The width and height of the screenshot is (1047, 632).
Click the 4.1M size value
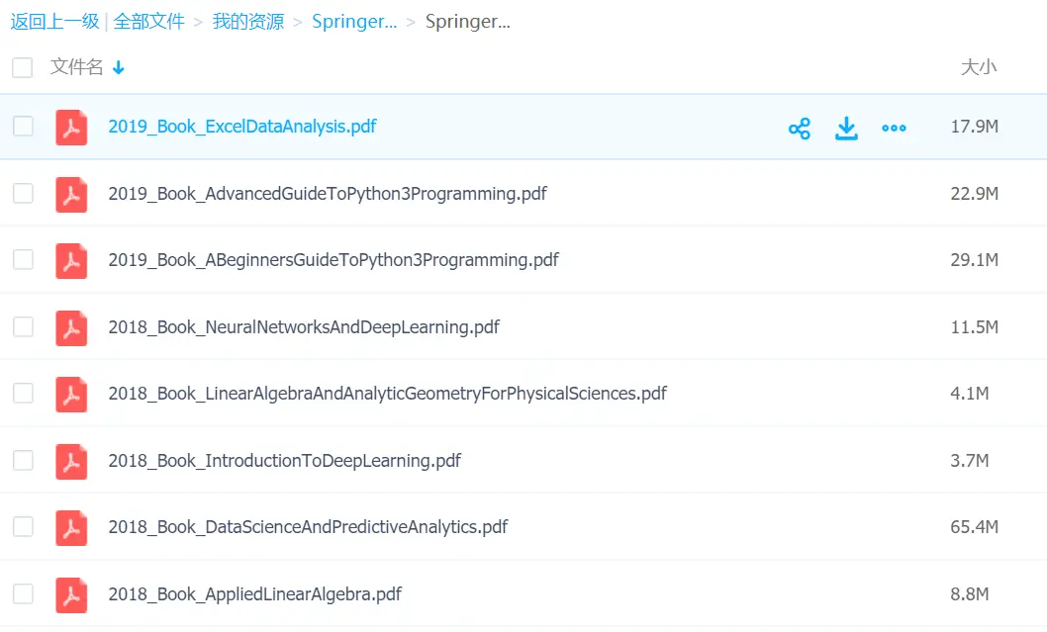pyautogui.click(x=970, y=393)
